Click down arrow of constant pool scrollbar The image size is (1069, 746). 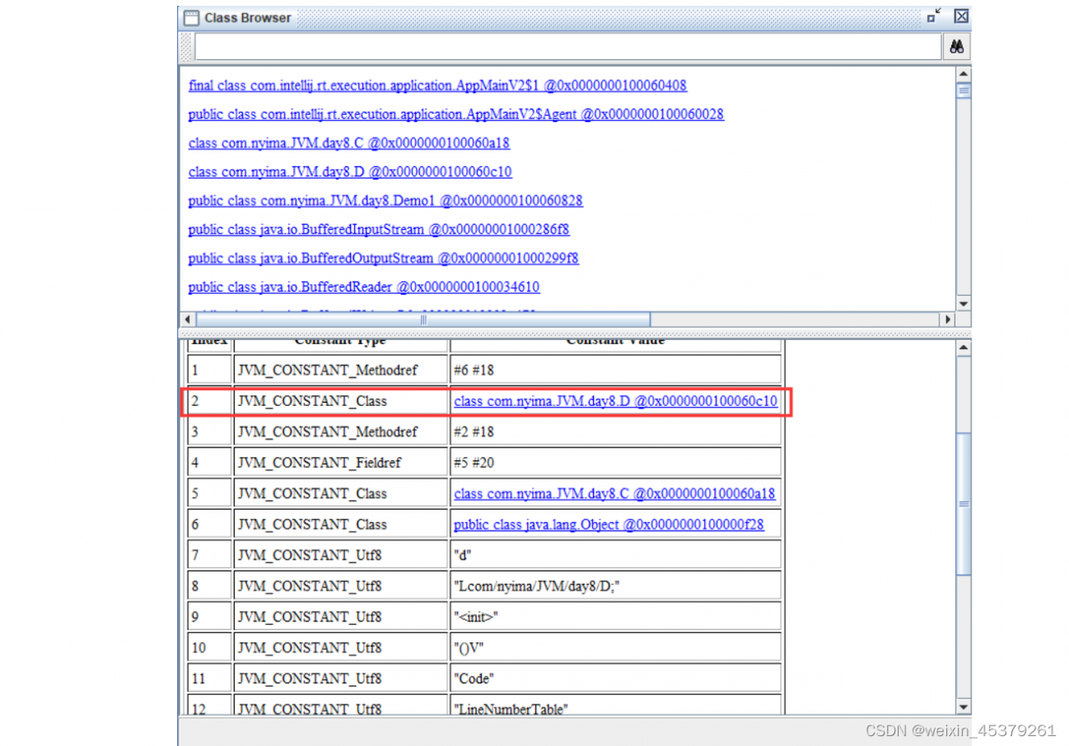point(964,707)
